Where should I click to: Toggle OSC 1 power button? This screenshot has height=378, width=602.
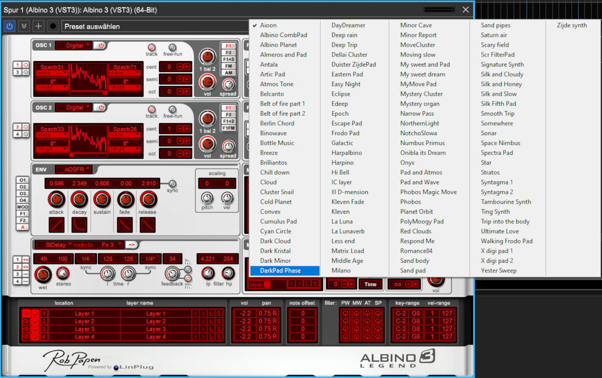point(101,46)
